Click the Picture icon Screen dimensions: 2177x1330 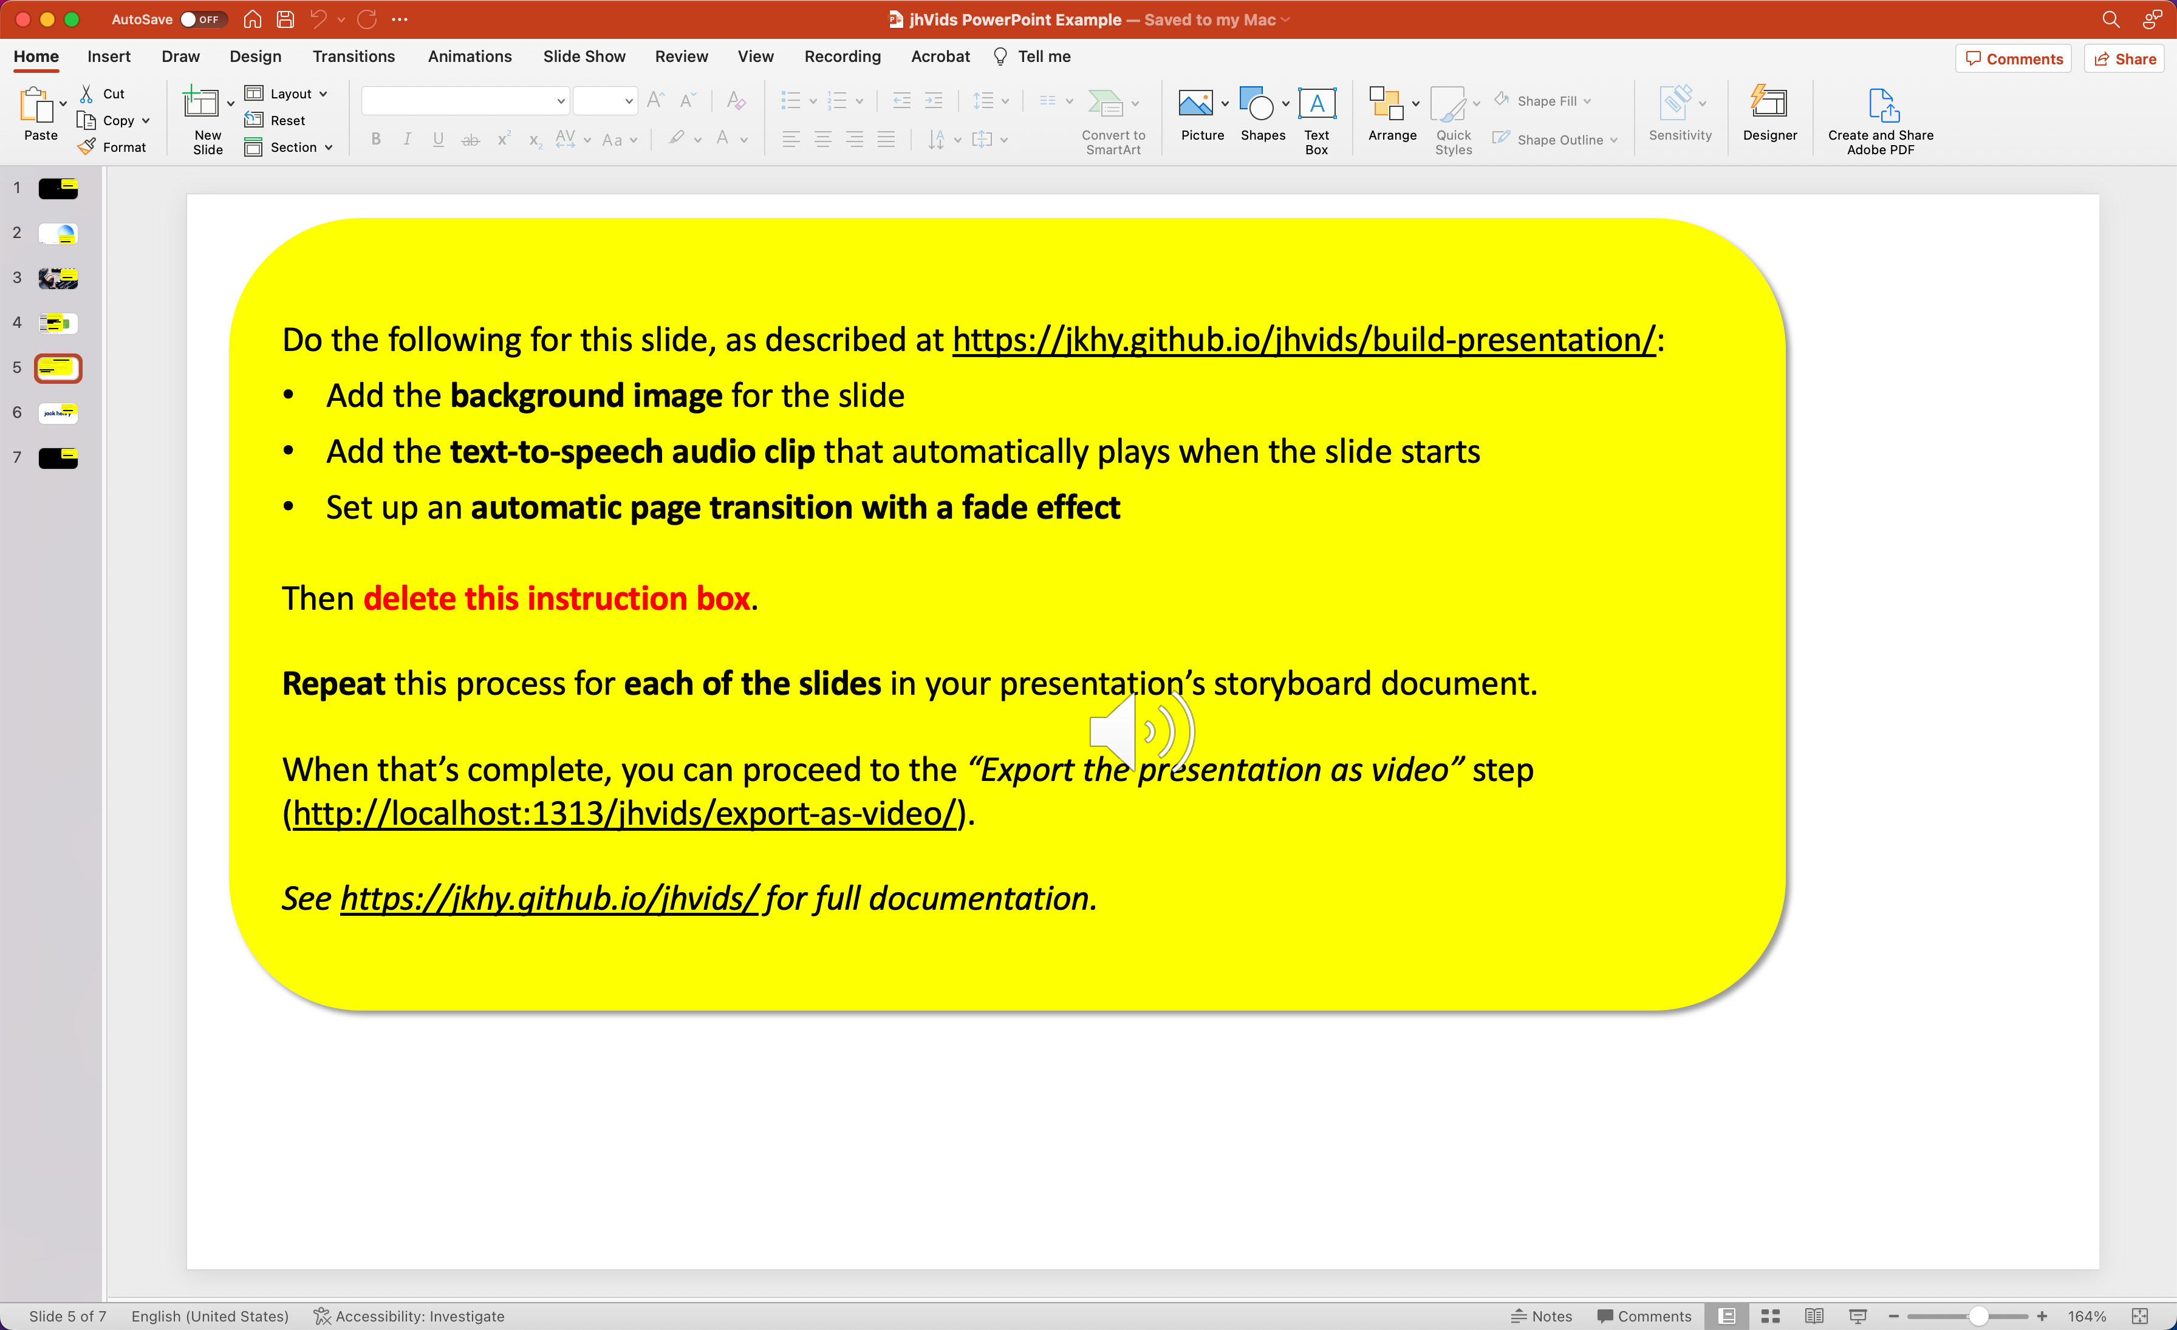pyautogui.click(x=1195, y=104)
